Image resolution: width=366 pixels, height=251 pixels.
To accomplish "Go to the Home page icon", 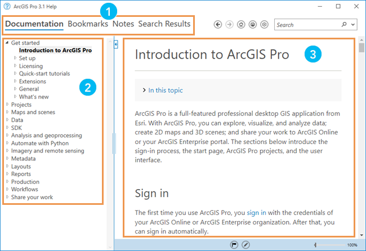I will [x=241, y=25].
